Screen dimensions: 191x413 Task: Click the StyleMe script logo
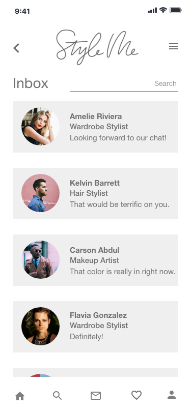pos(97,47)
